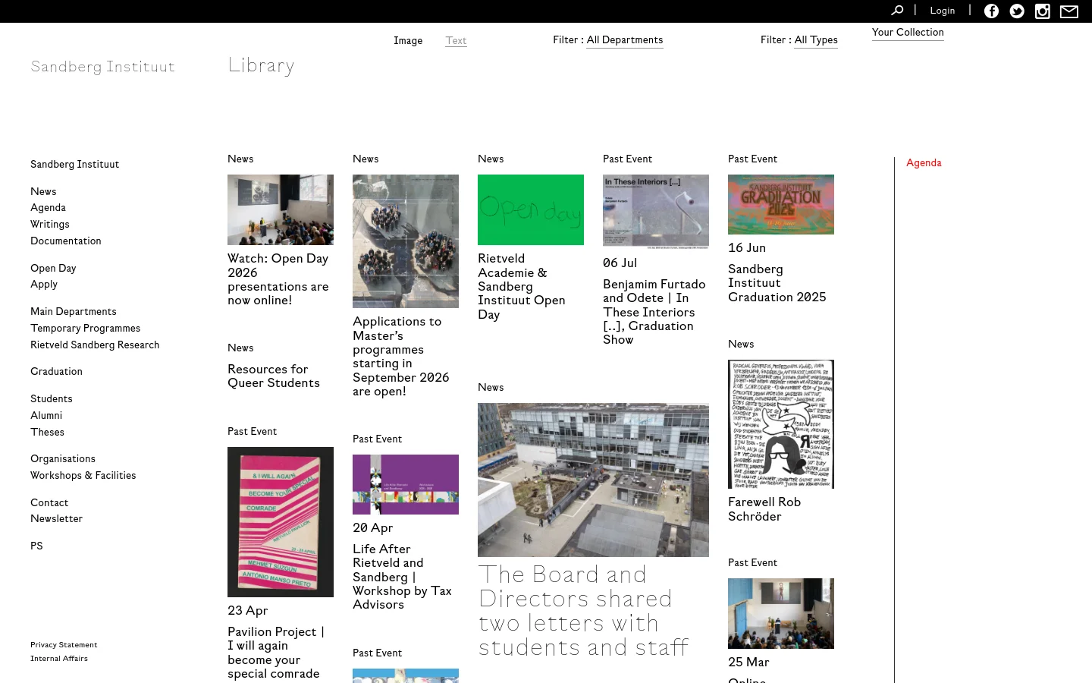The height and width of the screenshot is (683, 1092).
Task: Open PS in sidebar
Action: coord(36,546)
